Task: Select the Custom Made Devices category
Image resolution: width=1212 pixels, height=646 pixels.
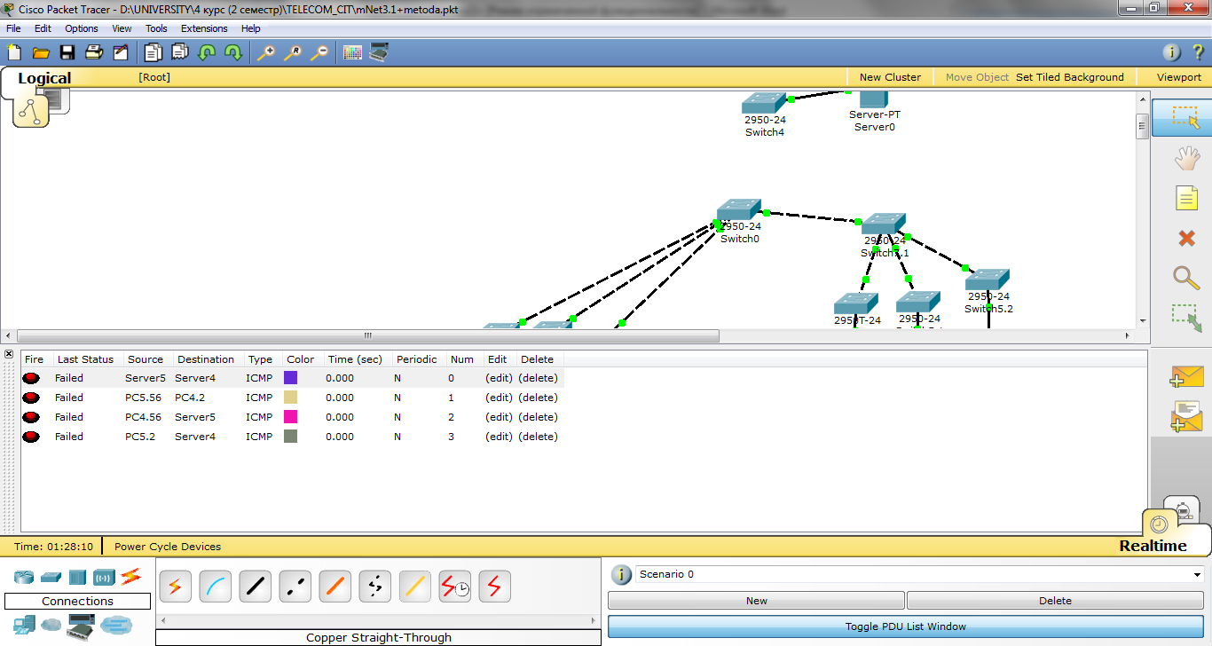Action: [x=81, y=626]
